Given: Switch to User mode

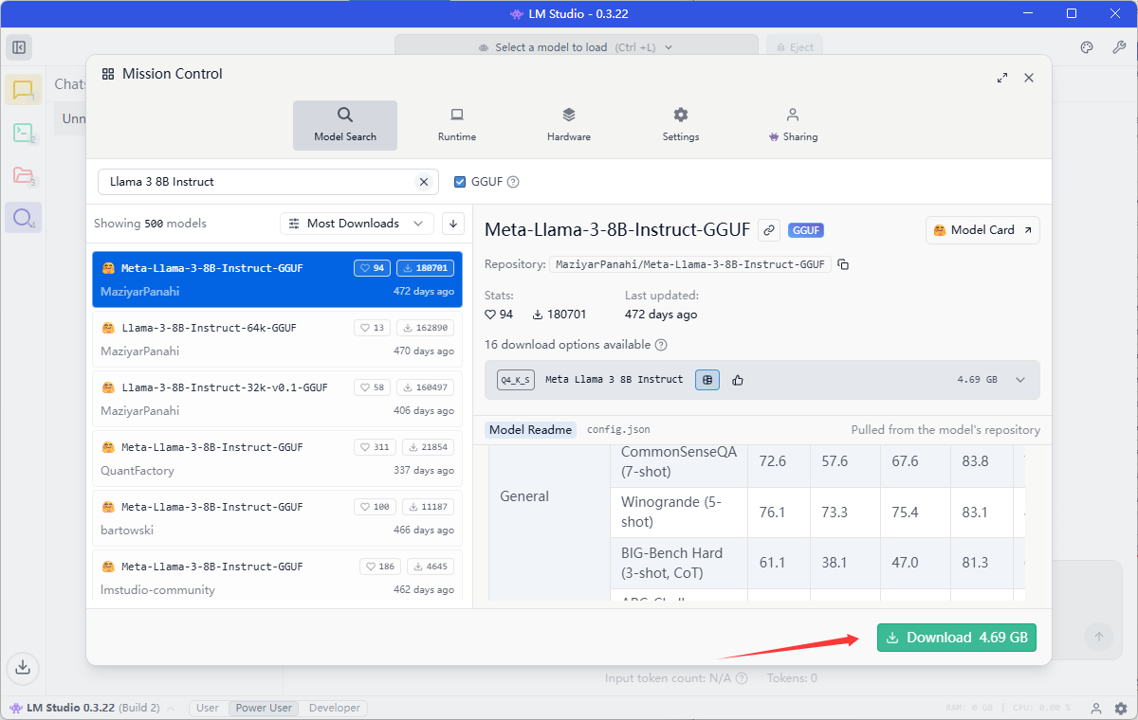Looking at the screenshot, I should (208, 708).
